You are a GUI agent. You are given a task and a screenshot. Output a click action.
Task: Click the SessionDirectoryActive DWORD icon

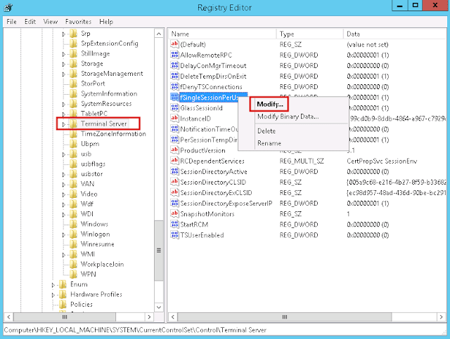pos(174,171)
